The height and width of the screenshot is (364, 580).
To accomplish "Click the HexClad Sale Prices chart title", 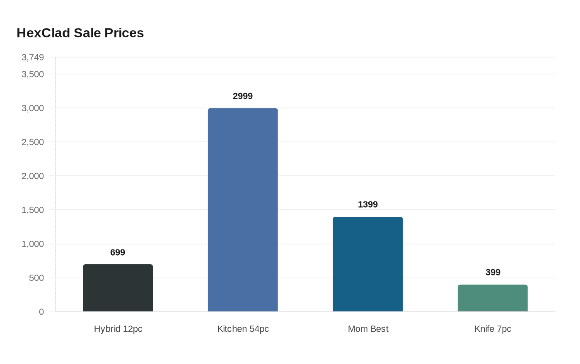I will [x=80, y=33].
